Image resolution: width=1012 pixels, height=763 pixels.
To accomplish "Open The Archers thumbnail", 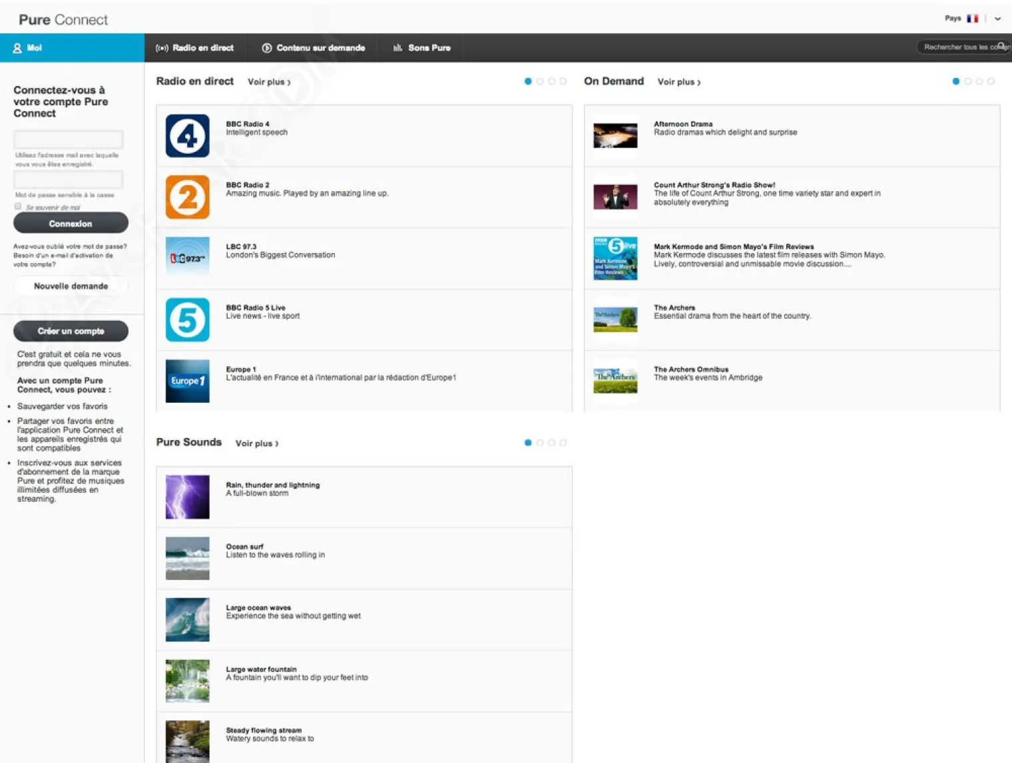I will (x=615, y=320).
